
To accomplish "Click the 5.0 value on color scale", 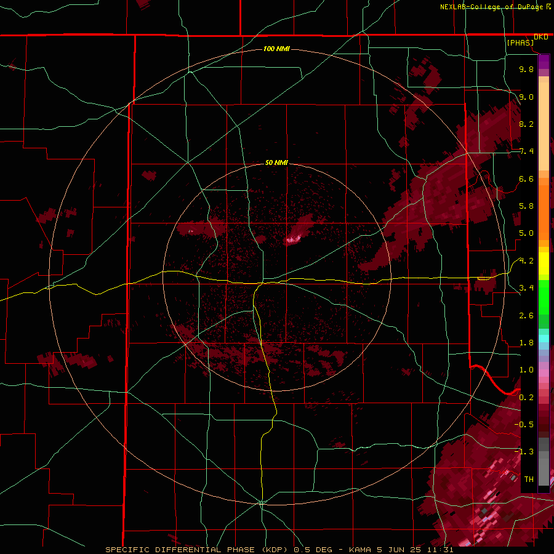I will click(x=526, y=233).
